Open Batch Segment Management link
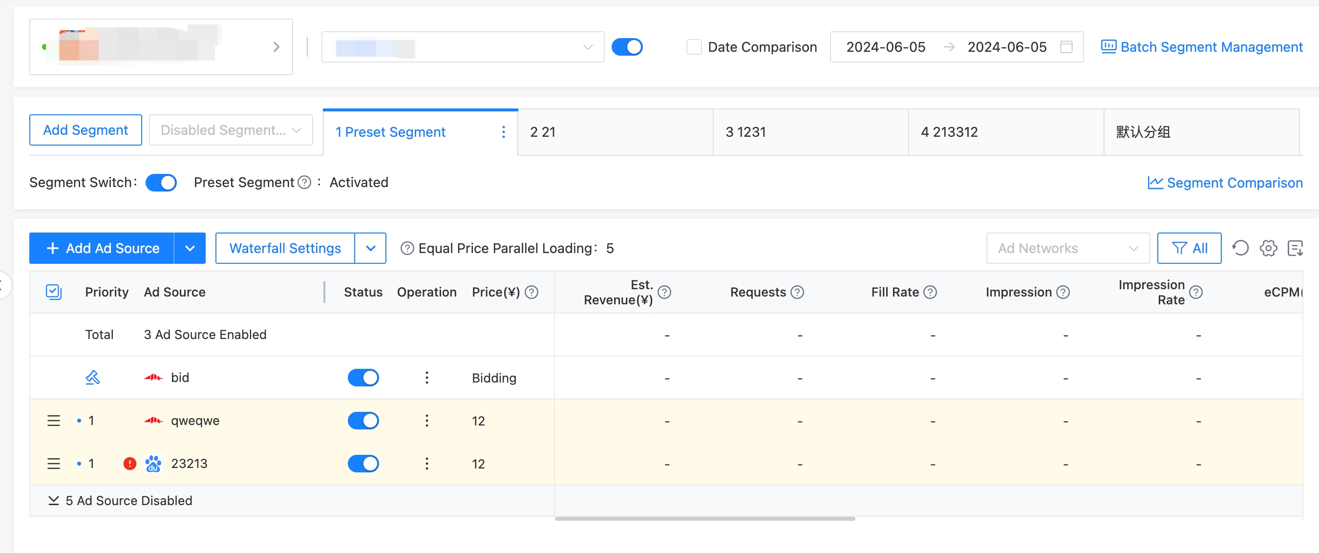The width and height of the screenshot is (1319, 553). [x=1201, y=47]
